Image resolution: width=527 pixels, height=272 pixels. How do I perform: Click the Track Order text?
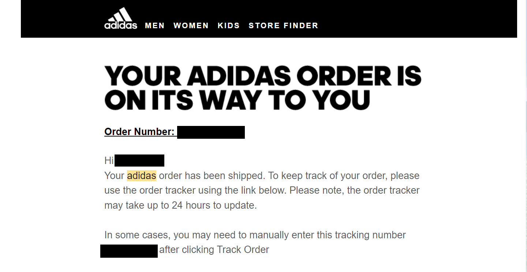[244, 249]
